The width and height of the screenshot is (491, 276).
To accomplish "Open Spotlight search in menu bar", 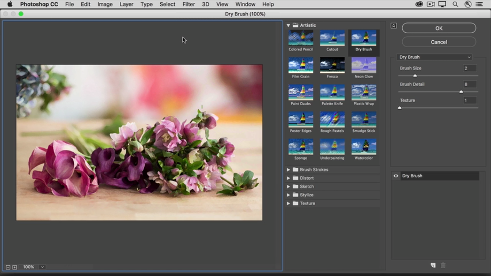I will (x=455, y=4).
